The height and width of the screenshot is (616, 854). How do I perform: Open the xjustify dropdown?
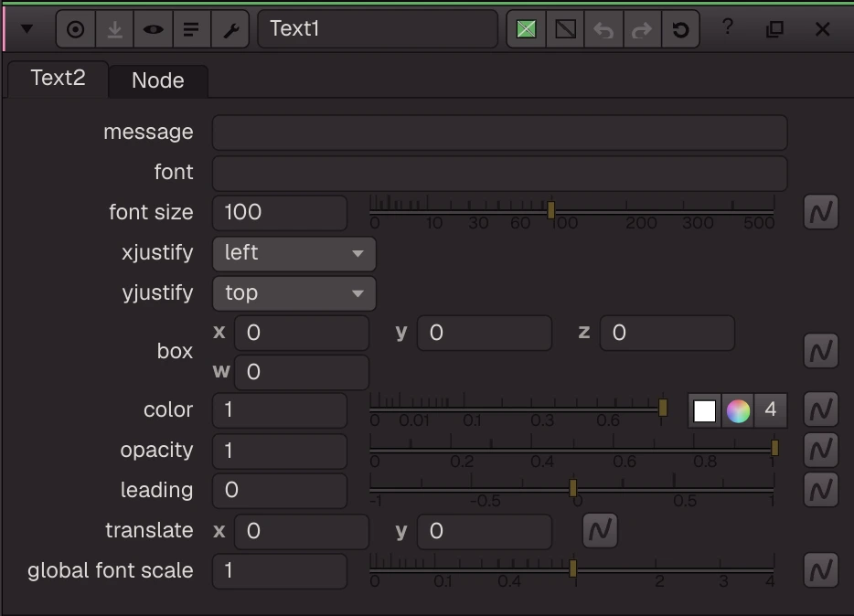(294, 253)
